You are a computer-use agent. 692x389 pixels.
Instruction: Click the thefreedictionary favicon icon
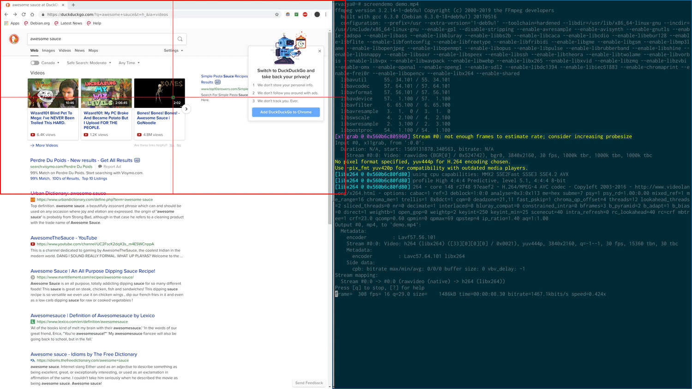[33, 360]
